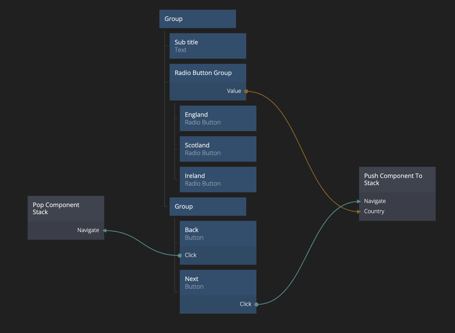This screenshot has width=455, height=333.
Task: Select the Scotland Radio Button node
Action: coord(218,149)
